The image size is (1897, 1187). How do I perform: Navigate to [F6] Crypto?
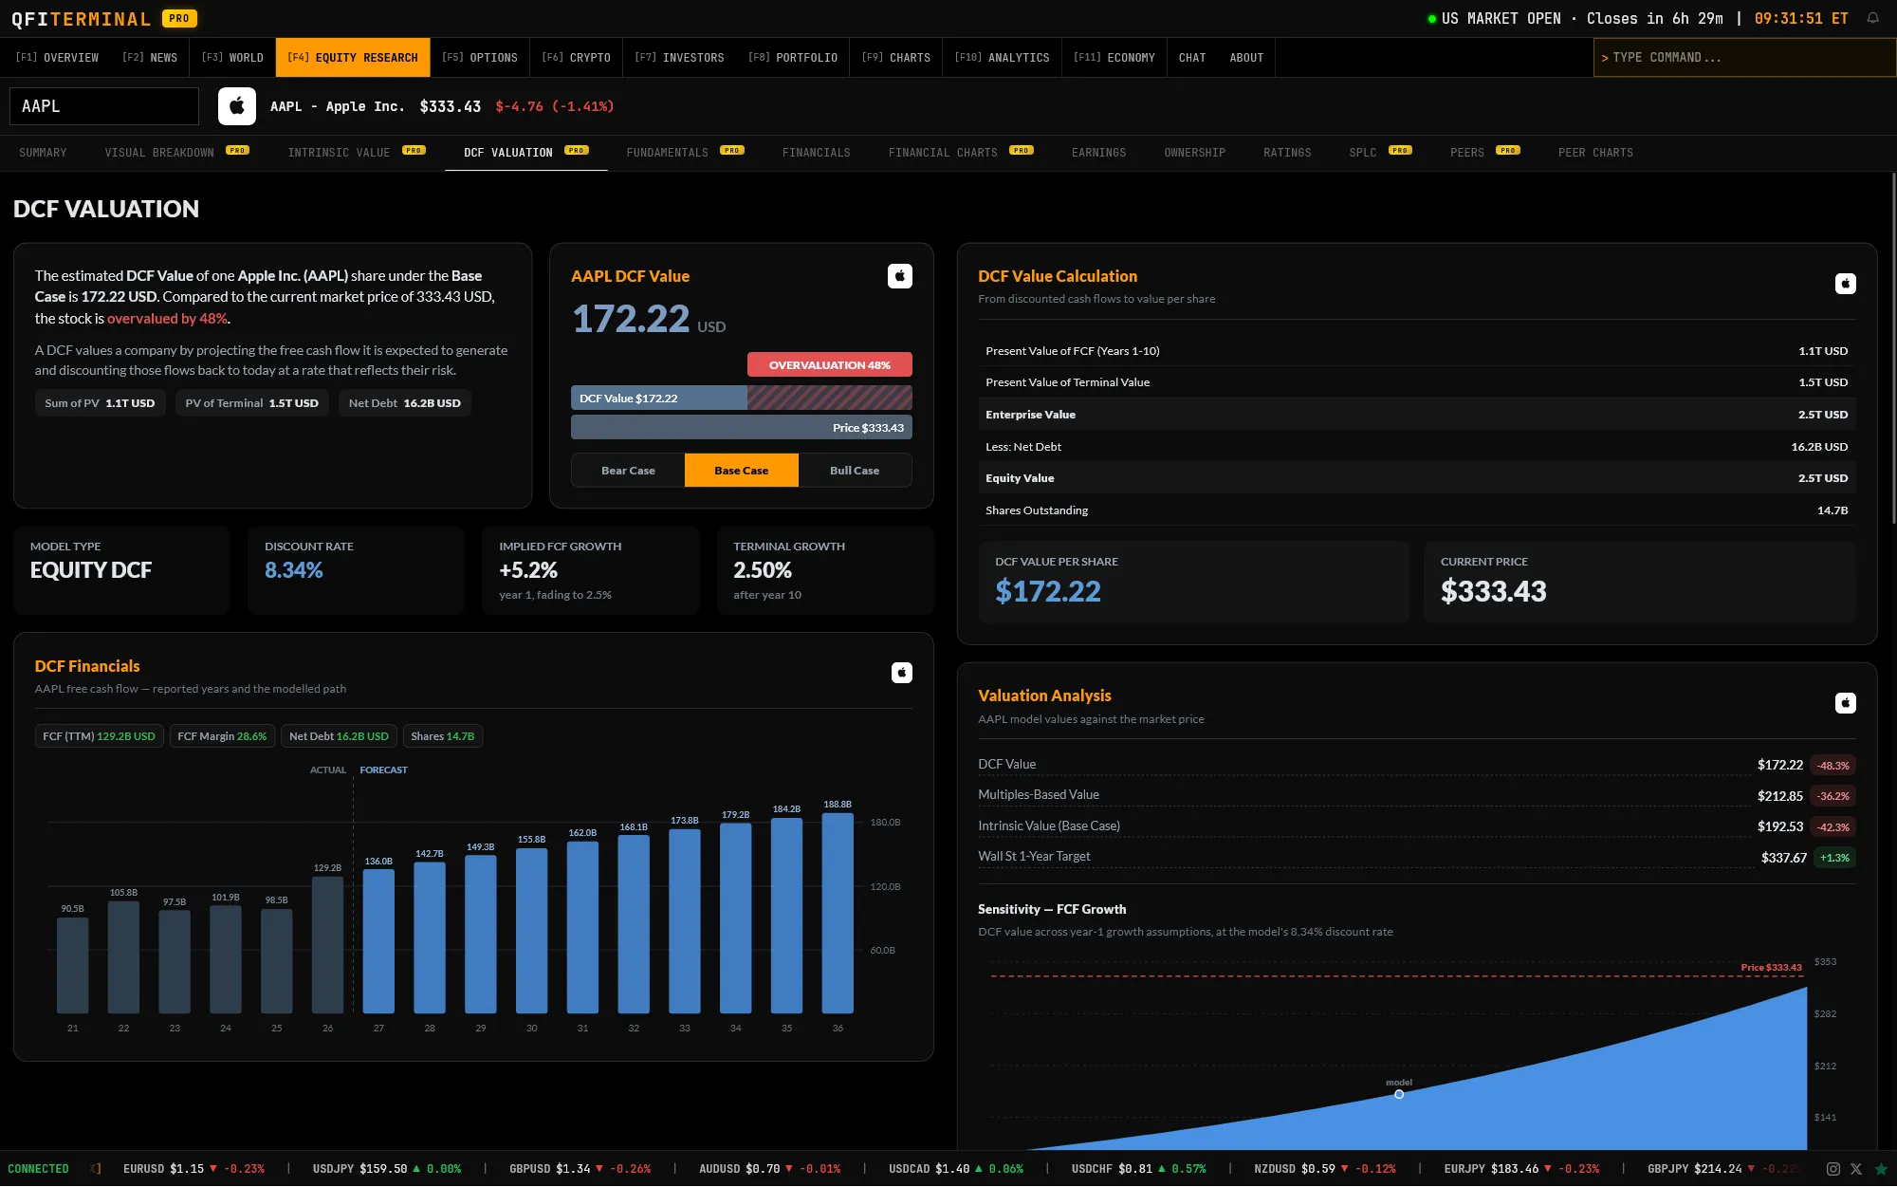577,58
